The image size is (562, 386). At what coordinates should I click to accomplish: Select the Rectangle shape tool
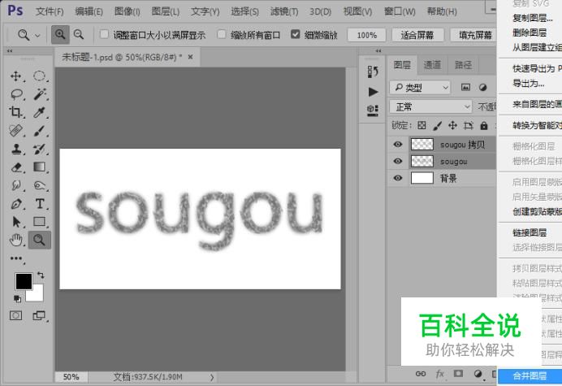coord(39,222)
